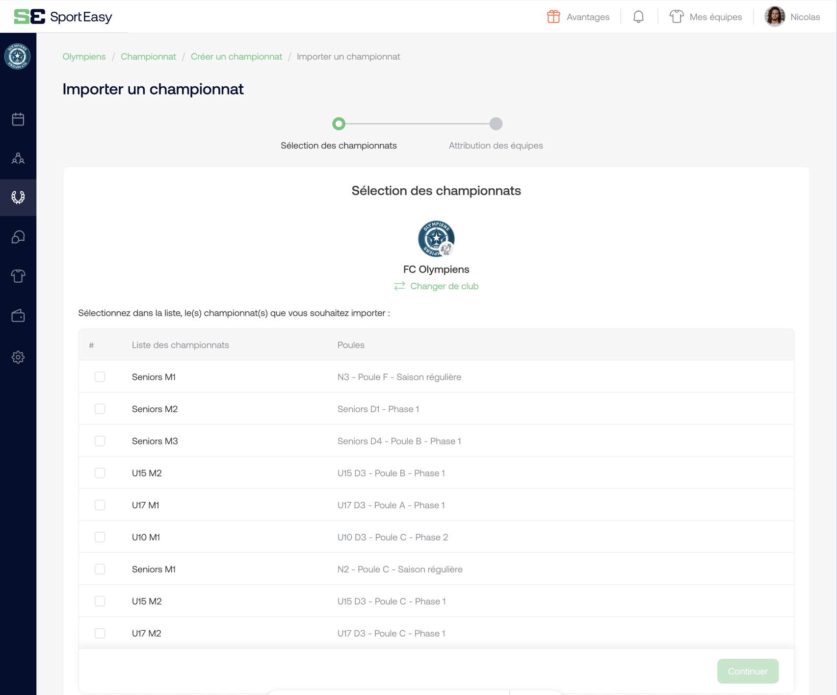Image resolution: width=837 pixels, height=695 pixels.
Task: Open the Avantages menu text
Action: click(588, 17)
